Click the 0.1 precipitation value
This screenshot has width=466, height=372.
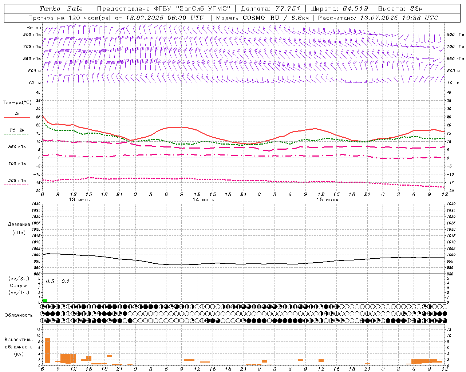(x=65, y=281)
